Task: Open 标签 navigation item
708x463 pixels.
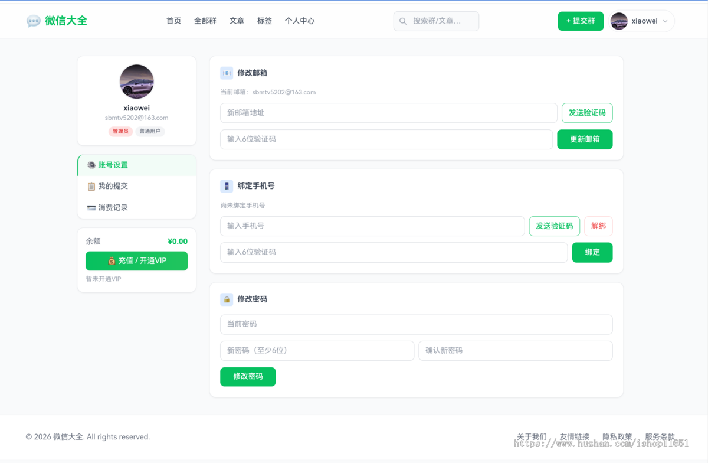Action: (x=265, y=21)
